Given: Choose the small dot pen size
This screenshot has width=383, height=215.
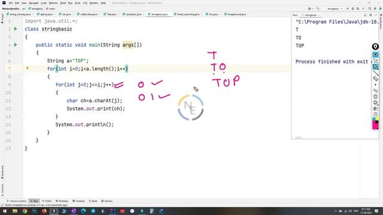Looking at the screenshot, I should 375,85.
